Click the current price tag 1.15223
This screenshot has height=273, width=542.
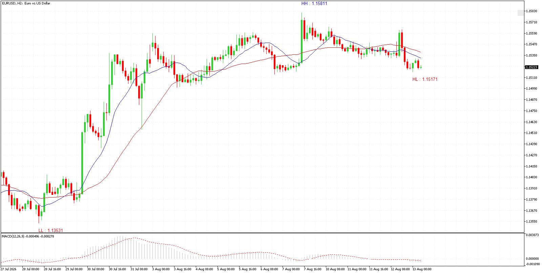click(531, 67)
